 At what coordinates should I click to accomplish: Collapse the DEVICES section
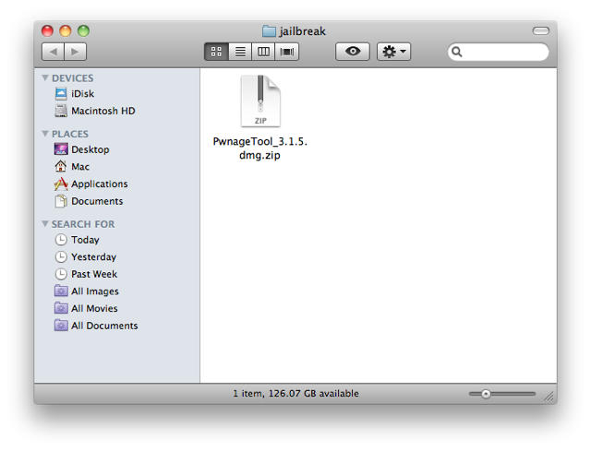click(x=45, y=78)
